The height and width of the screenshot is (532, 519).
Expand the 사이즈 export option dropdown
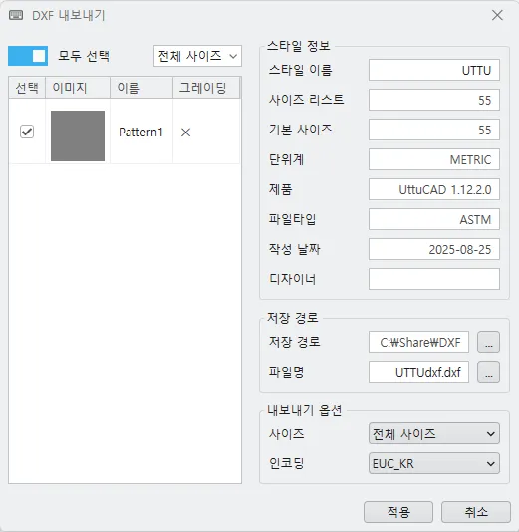pyautogui.click(x=434, y=433)
